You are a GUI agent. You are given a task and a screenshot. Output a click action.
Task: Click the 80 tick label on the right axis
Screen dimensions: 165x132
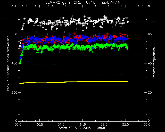150,6
